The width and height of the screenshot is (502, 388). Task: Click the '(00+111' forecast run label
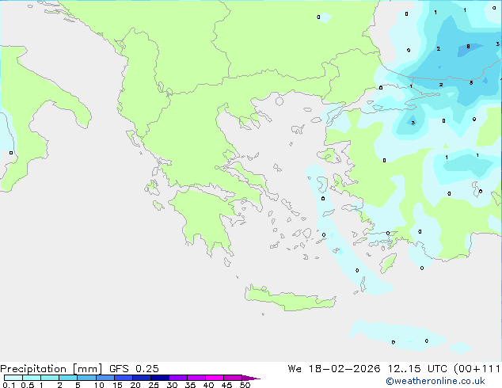point(477,369)
